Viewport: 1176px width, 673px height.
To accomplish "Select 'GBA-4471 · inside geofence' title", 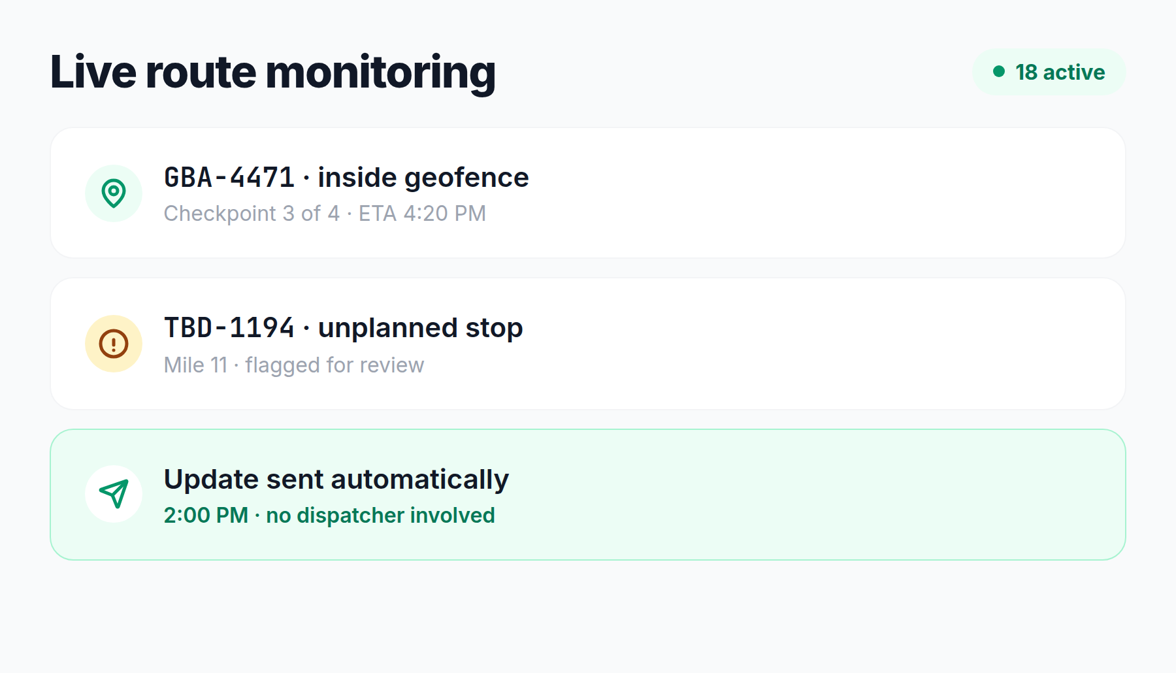I will click(346, 178).
